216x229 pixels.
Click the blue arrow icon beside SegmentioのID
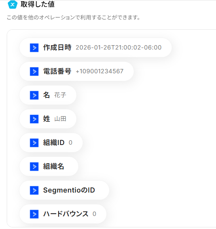click(x=34, y=190)
